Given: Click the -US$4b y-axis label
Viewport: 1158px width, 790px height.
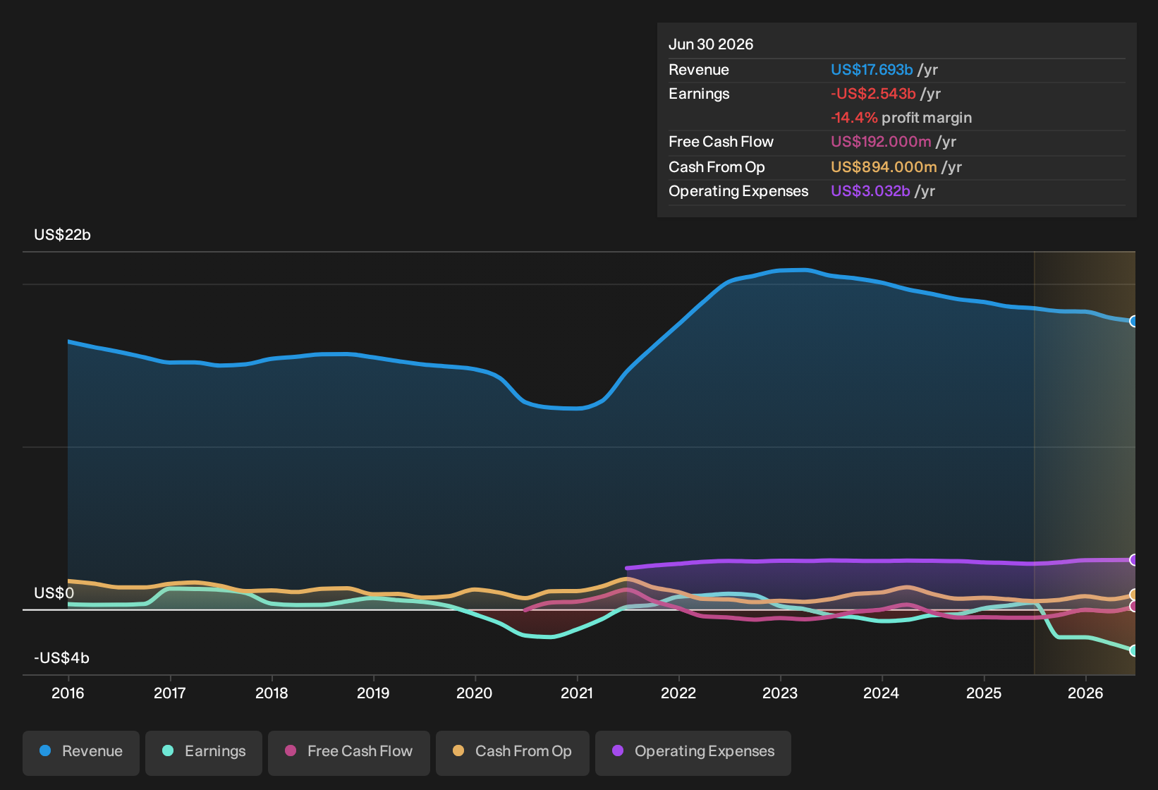Looking at the screenshot, I should click(61, 658).
